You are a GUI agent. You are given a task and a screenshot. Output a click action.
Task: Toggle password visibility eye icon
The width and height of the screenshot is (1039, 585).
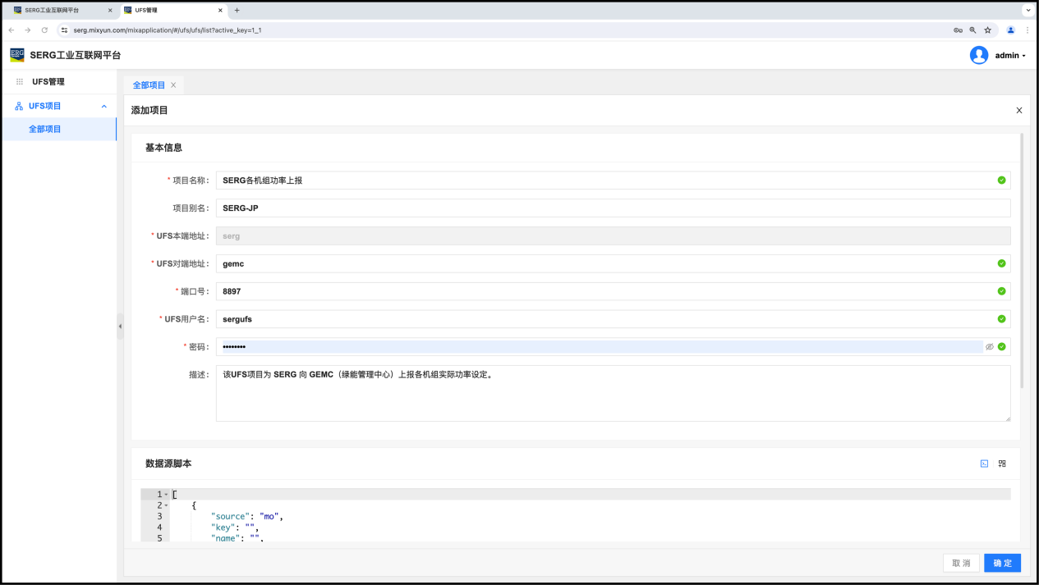(990, 347)
